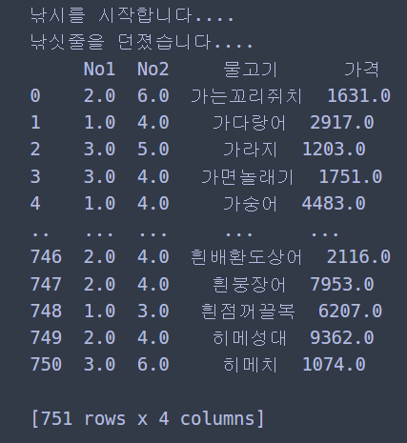Click No2 value '6.0' in the 가는꼬리쥐치 row

[x=153, y=96]
